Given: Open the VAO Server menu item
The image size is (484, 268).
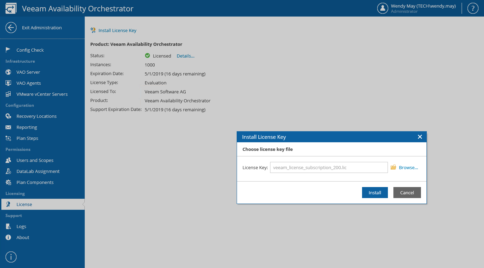Looking at the screenshot, I should click(28, 72).
